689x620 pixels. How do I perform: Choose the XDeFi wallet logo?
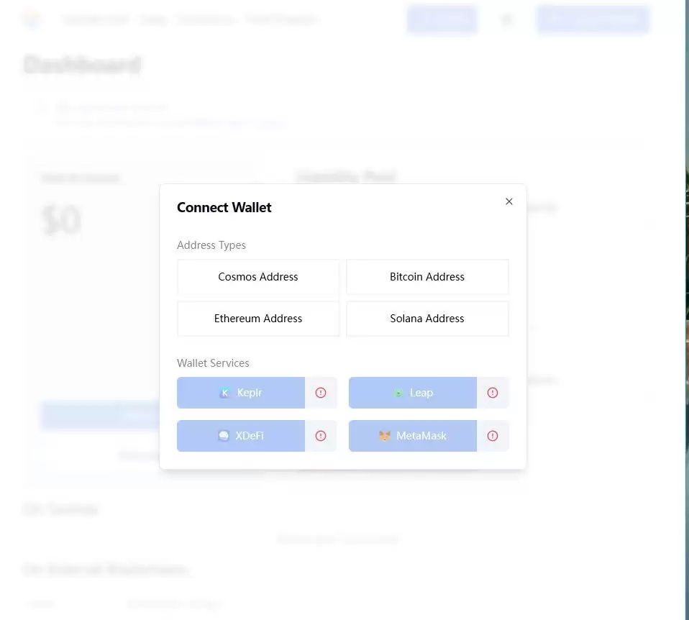click(x=224, y=436)
